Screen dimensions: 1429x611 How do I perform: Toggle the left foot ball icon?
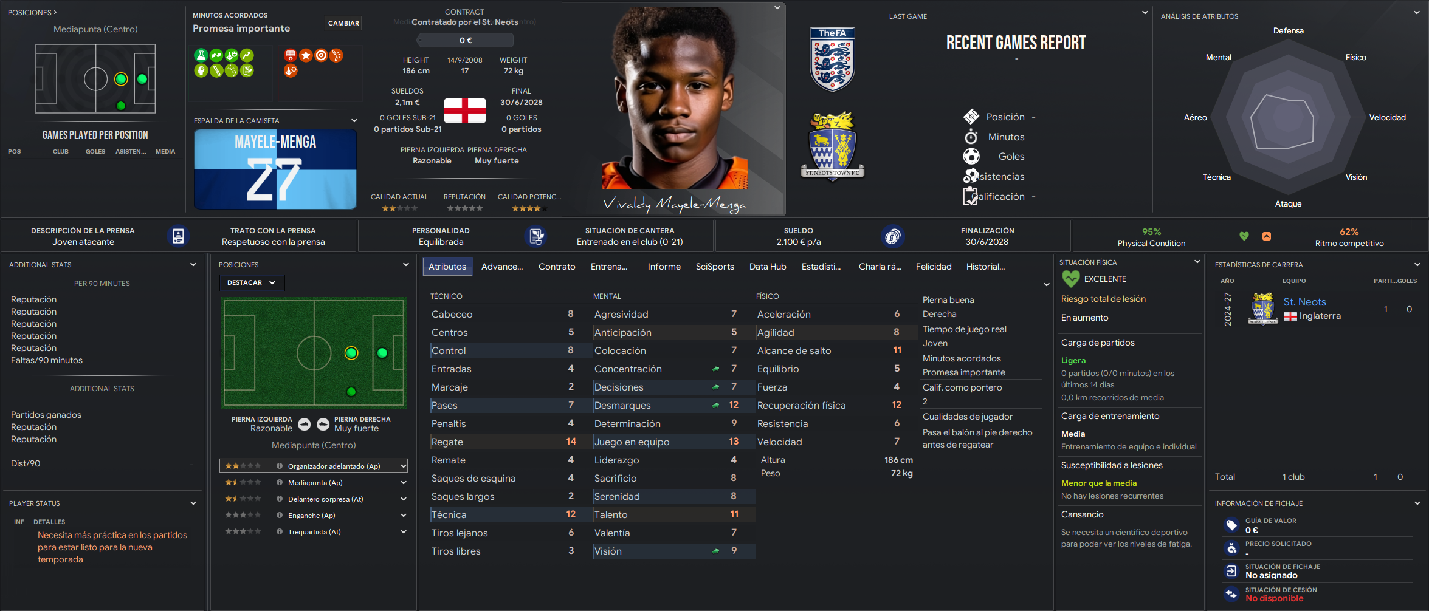[x=305, y=424]
